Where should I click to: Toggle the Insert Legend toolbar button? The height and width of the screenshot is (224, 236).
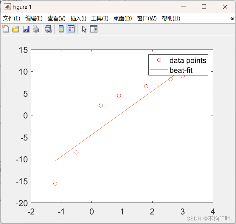coord(71,29)
